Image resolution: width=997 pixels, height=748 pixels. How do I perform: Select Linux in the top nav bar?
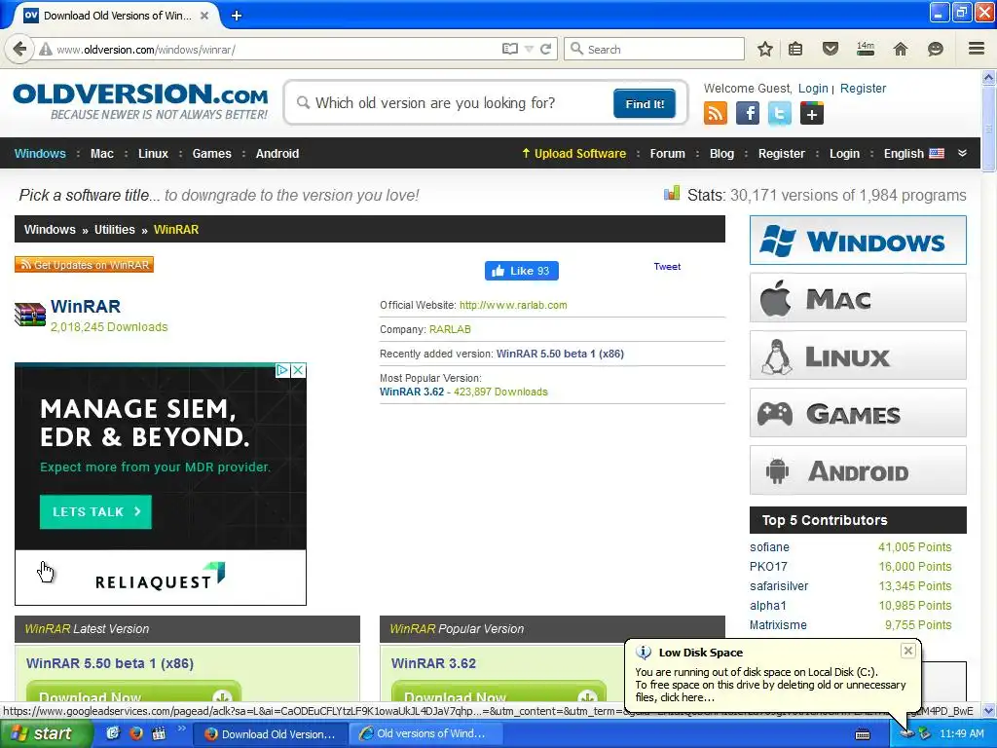tap(153, 153)
